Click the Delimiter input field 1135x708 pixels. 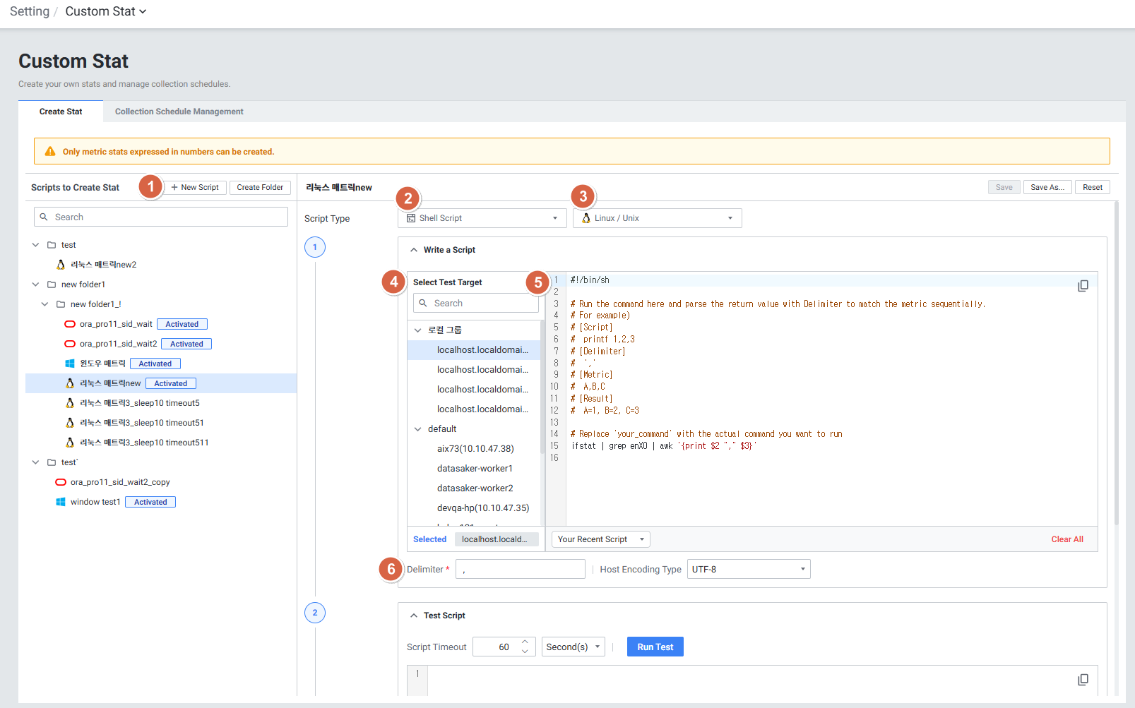tap(520, 570)
